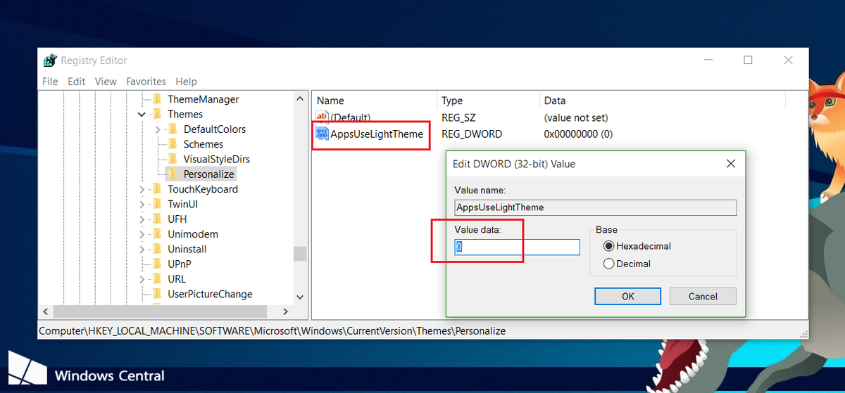Click into the Value data field
This screenshot has width=845, height=393.
[517, 247]
